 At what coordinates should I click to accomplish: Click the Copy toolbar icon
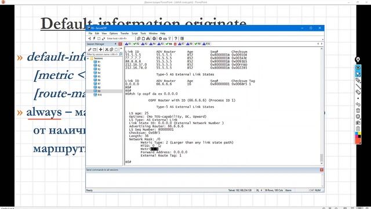[x=139, y=38]
